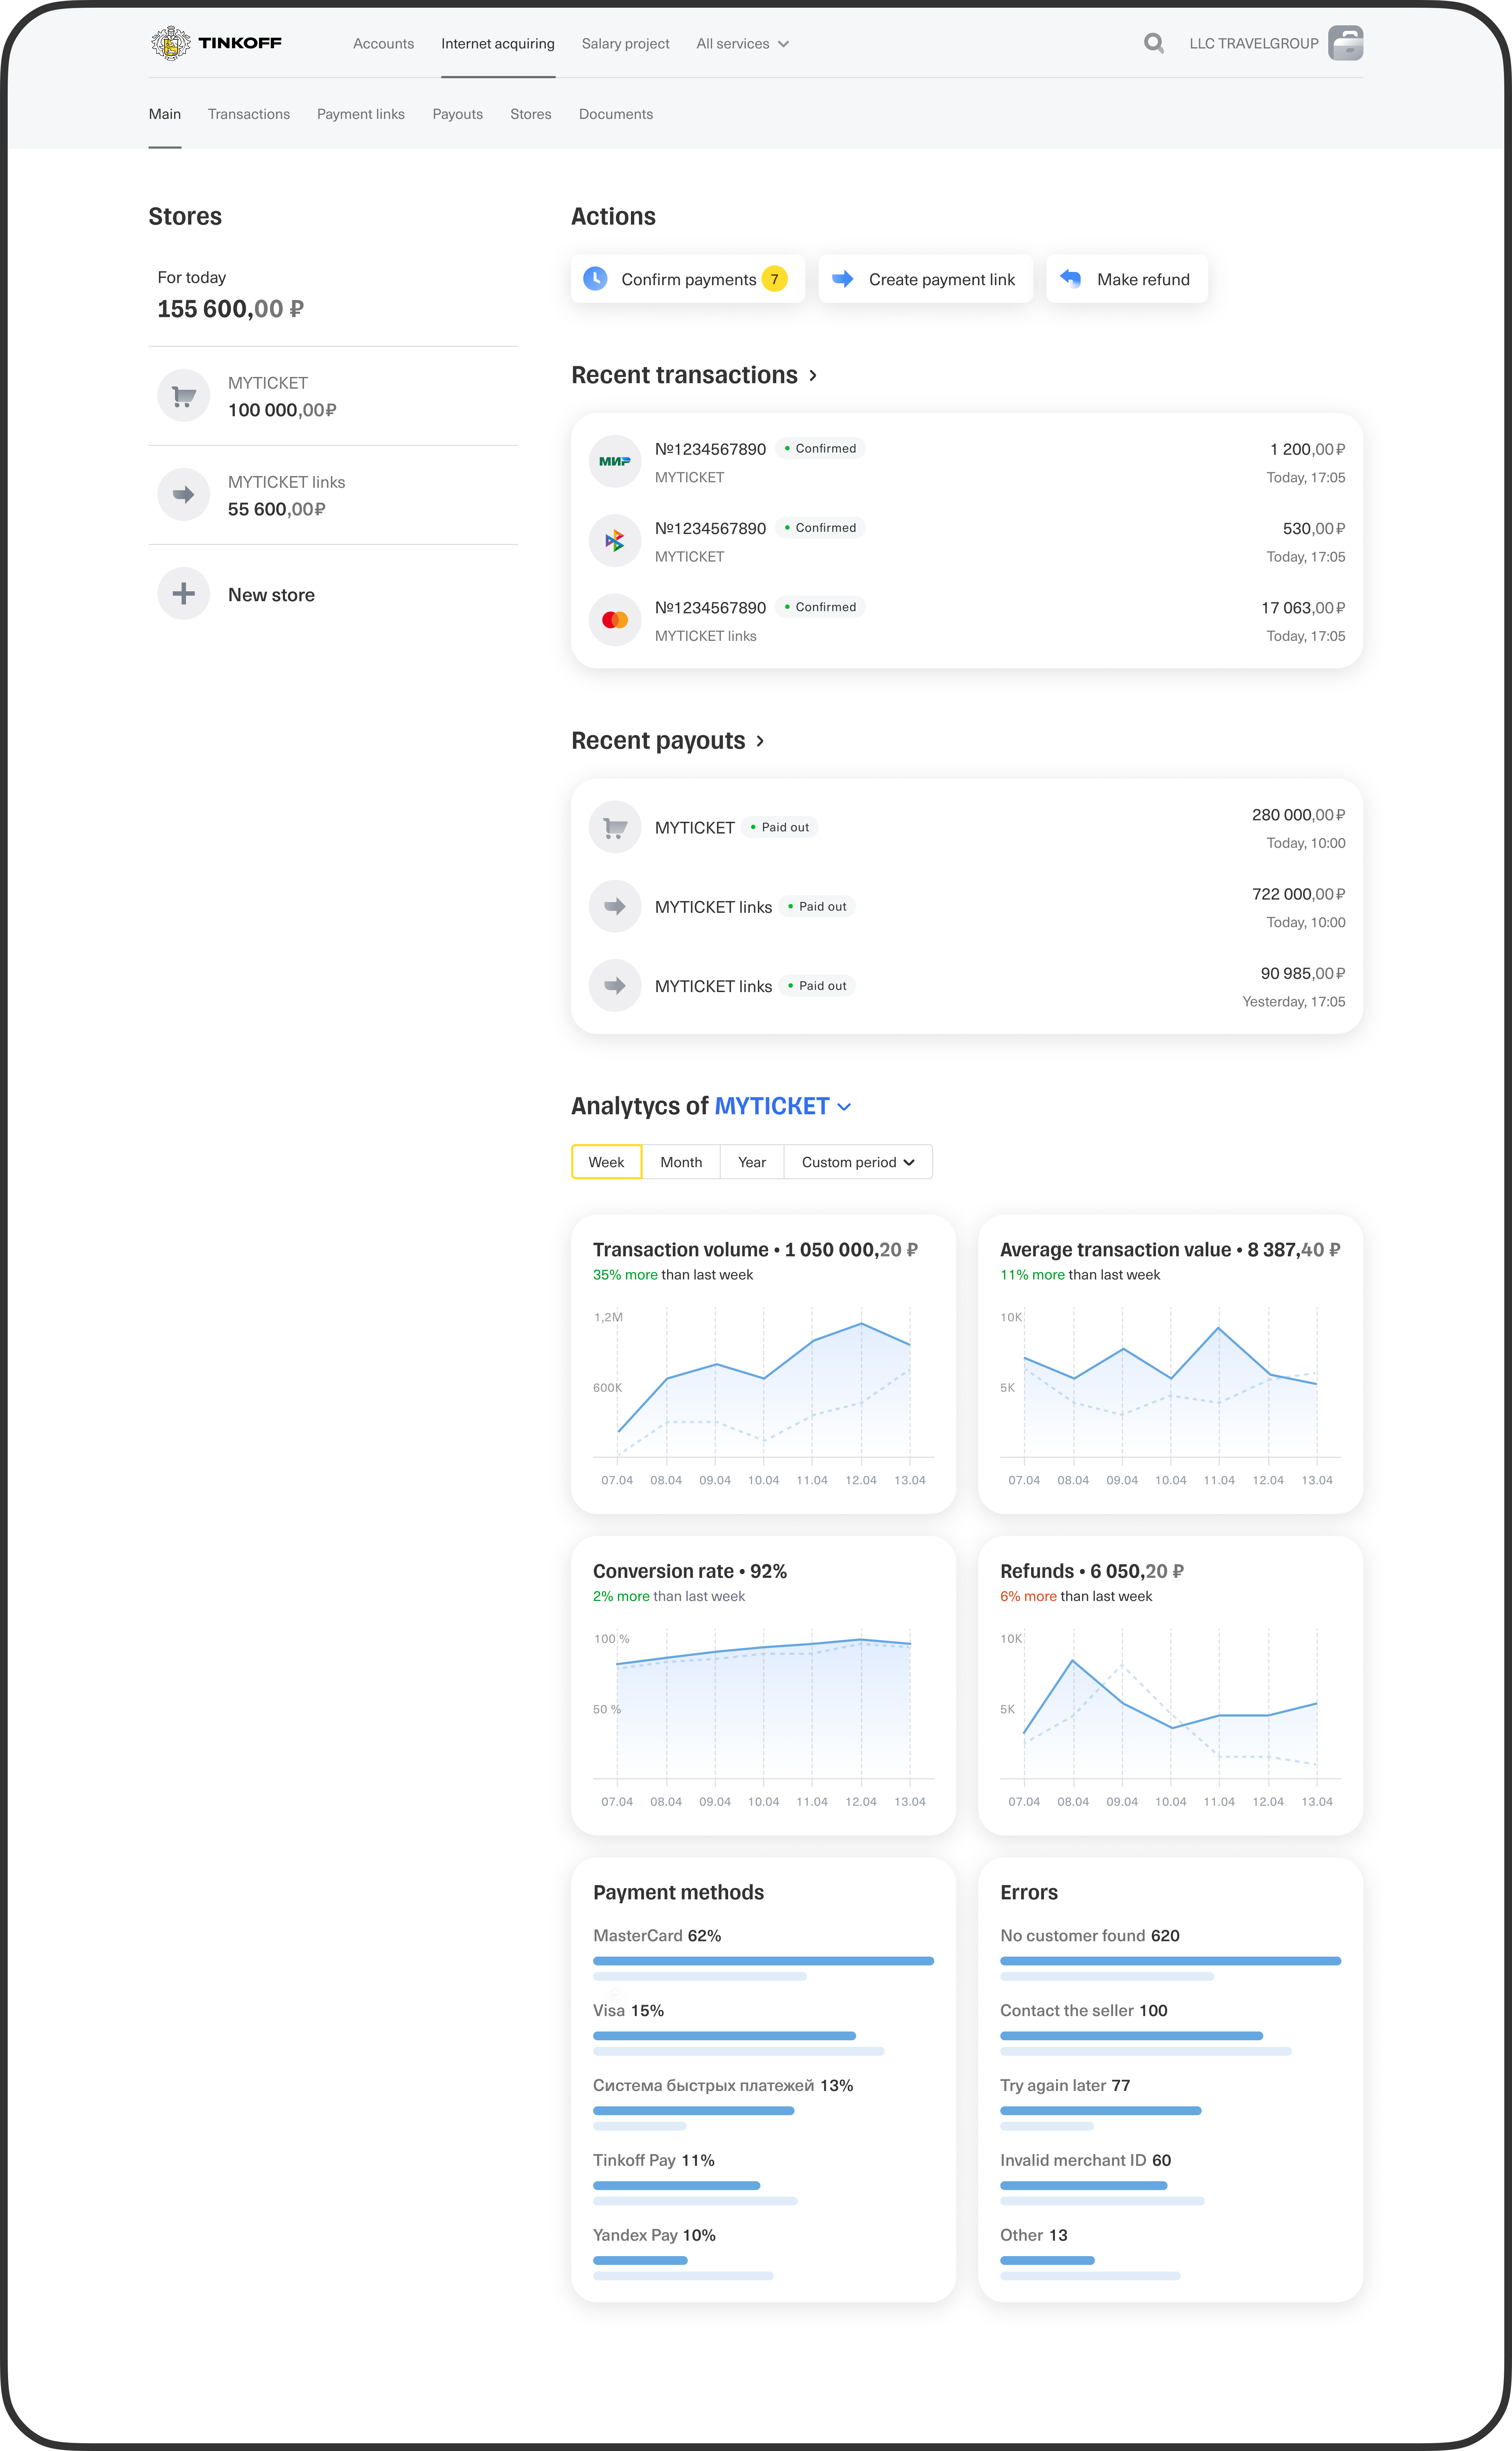
Task: Switch to the Payment links tab
Action: tap(361, 114)
